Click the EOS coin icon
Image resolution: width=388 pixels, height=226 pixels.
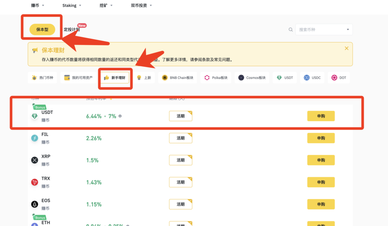click(34, 204)
